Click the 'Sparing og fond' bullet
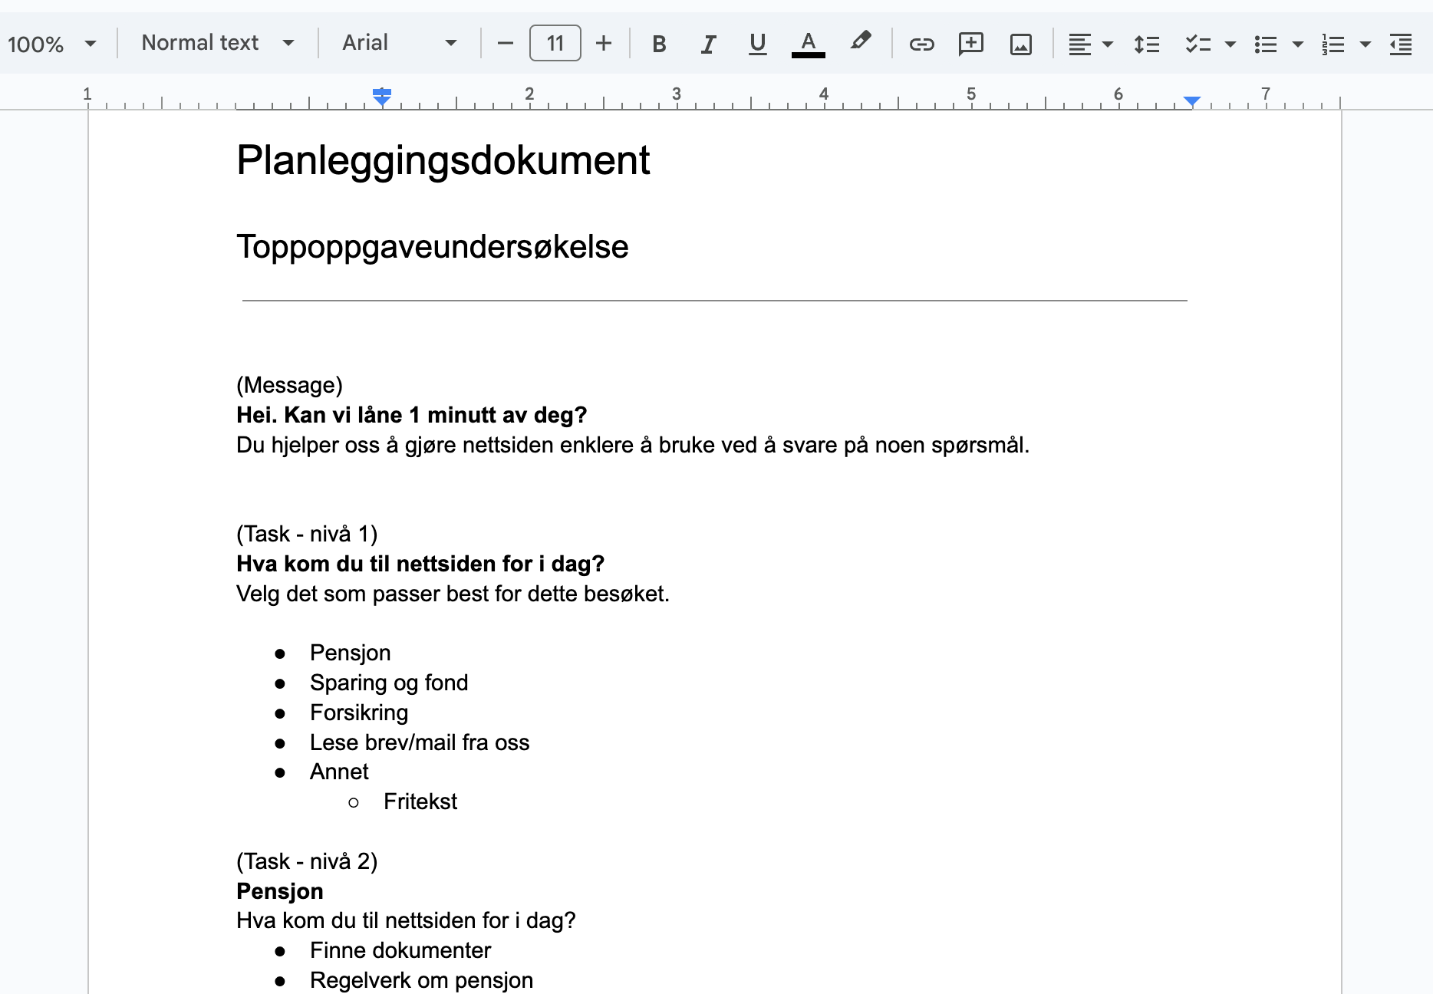 click(x=389, y=683)
